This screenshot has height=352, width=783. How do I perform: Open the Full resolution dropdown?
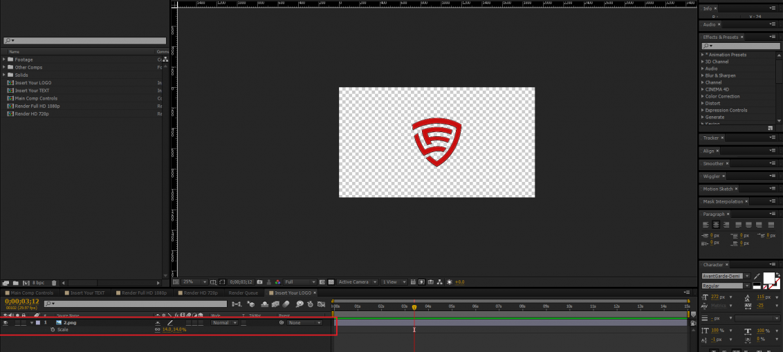click(300, 282)
